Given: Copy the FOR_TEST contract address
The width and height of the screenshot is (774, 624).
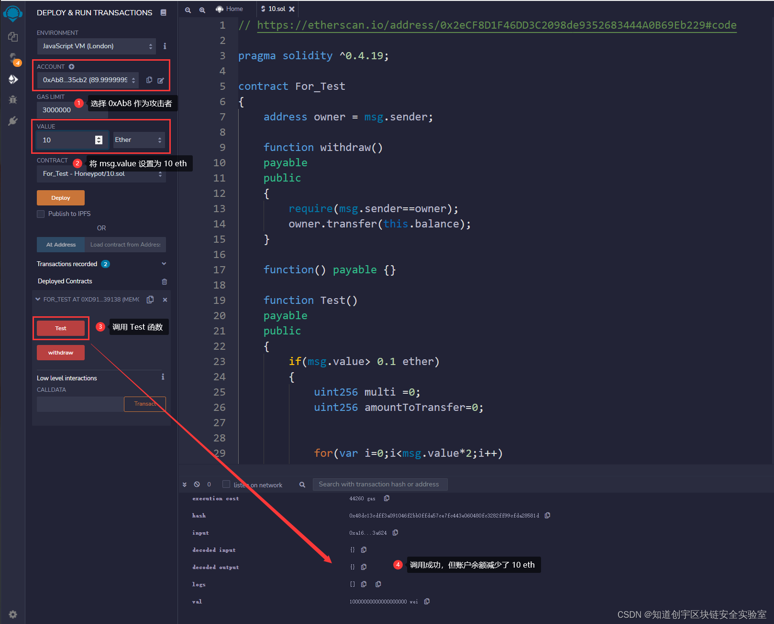Looking at the screenshot, I should click(x=150, y=300).
